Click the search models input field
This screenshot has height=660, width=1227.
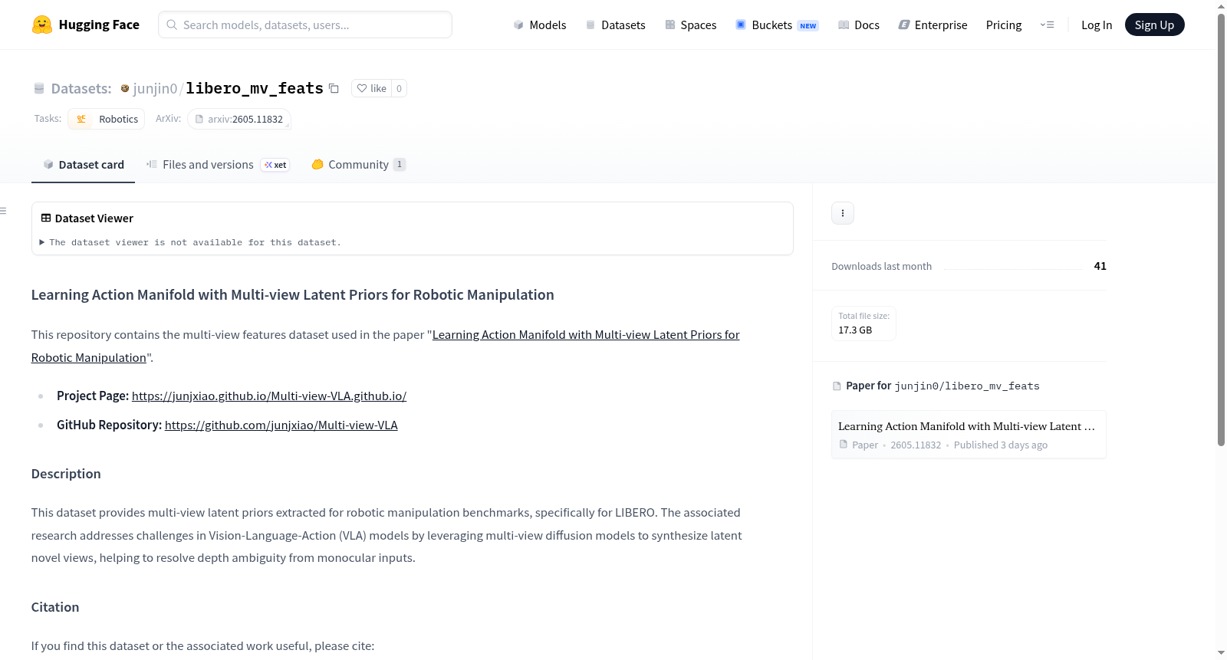coord(305,25)
